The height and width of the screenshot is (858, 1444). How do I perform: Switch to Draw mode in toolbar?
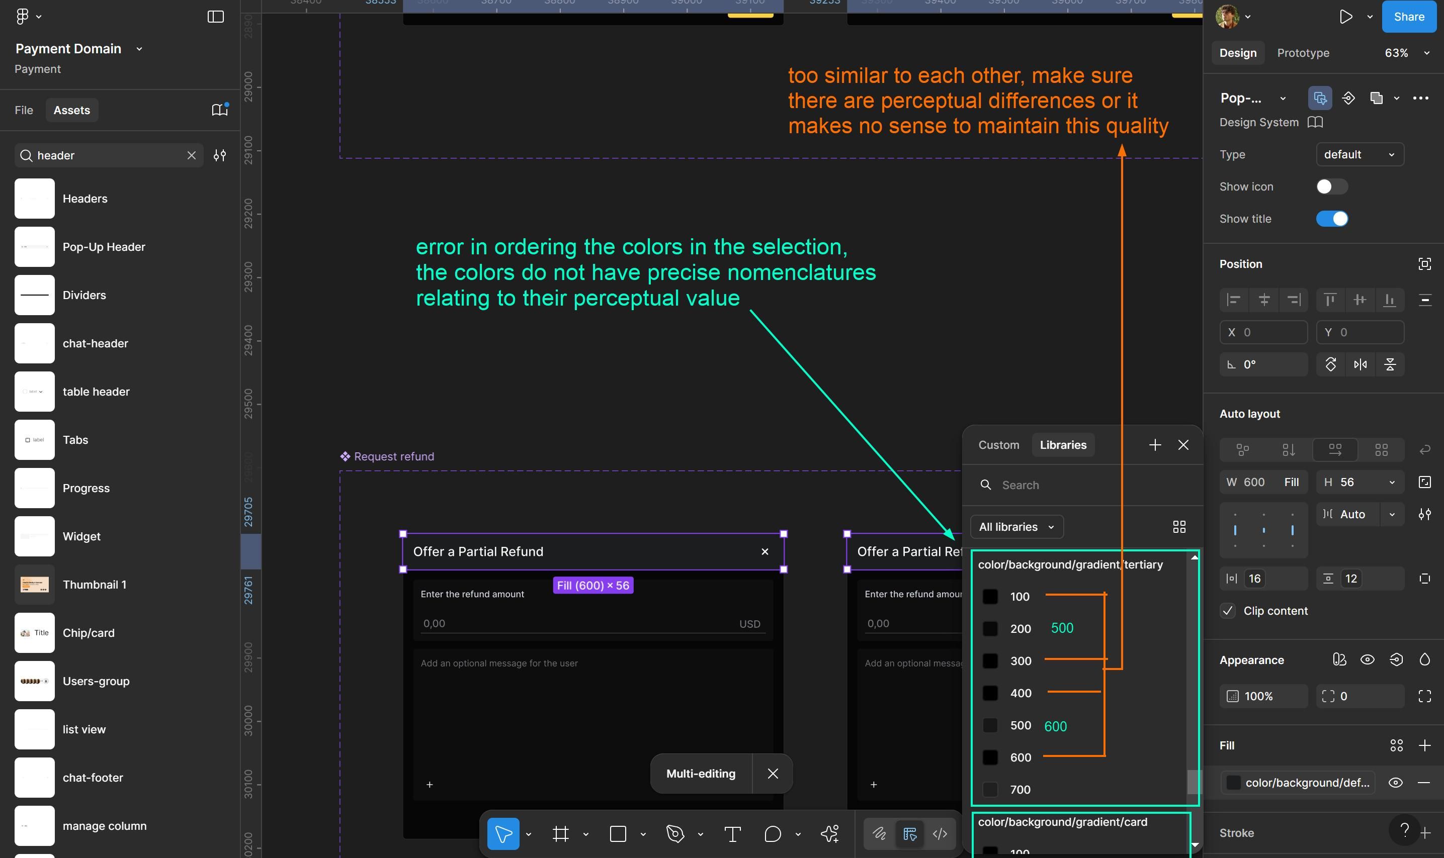click(879, 834)
